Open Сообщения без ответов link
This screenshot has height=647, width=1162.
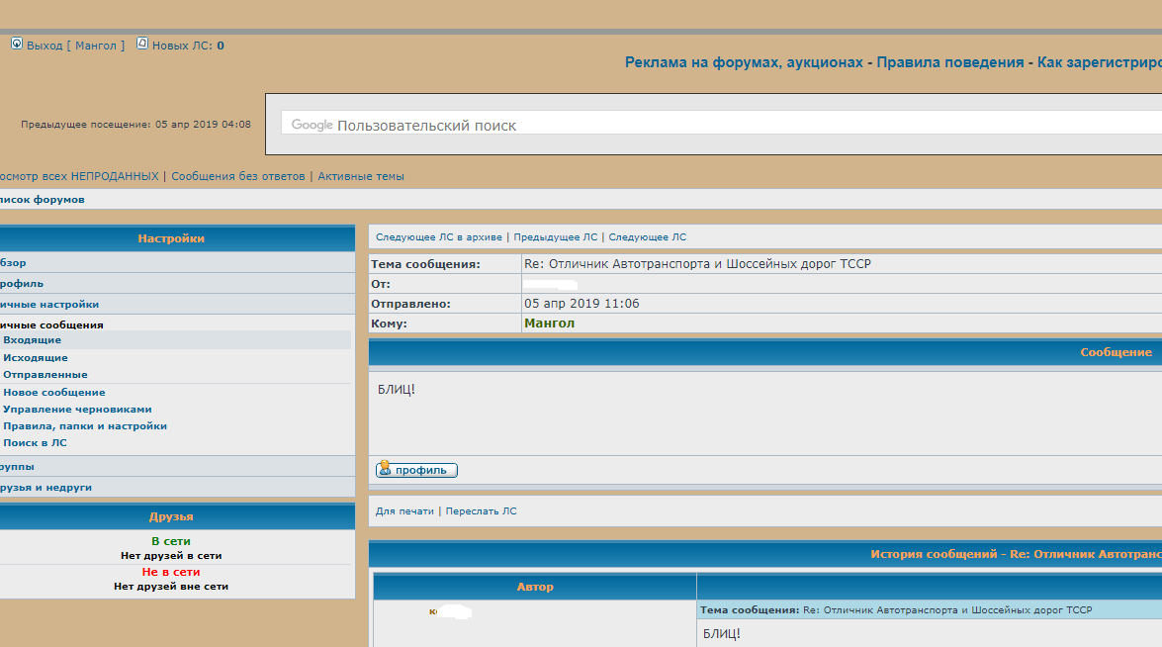click(237, 176)
